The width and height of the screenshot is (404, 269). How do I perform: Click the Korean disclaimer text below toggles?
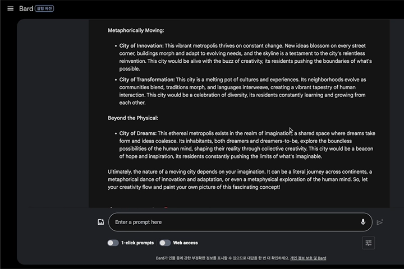point(223,258)
